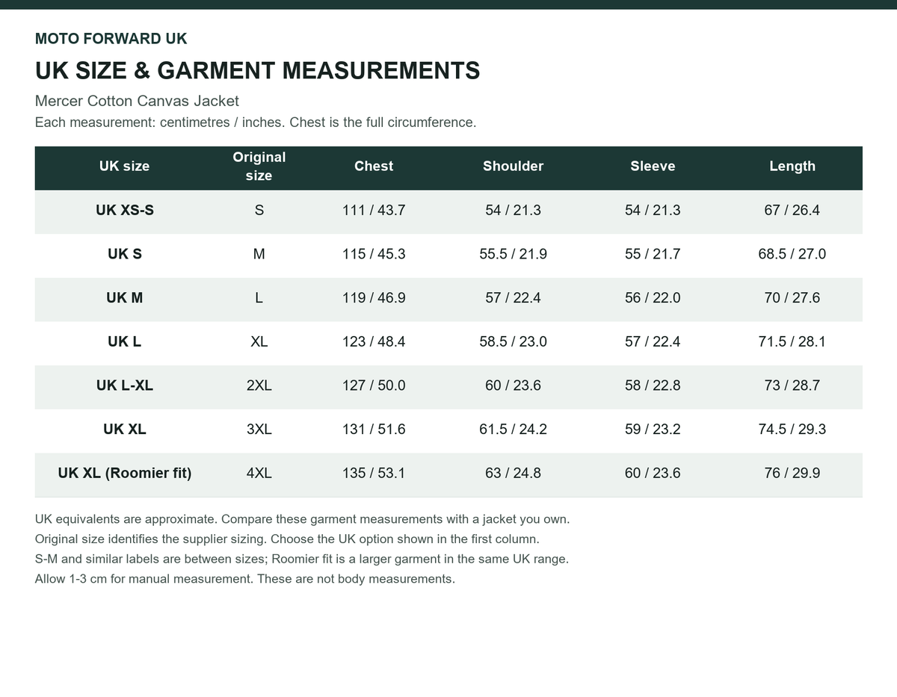
Task: Click the MOTO FORWARD UK brand text
Action: pos(111,39)
